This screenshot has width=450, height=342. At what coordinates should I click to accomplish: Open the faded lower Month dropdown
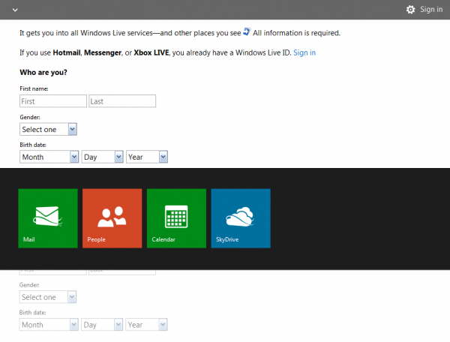click(49, 325)
